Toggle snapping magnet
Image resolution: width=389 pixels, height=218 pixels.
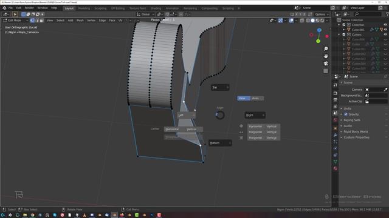[x=167, y=15]
